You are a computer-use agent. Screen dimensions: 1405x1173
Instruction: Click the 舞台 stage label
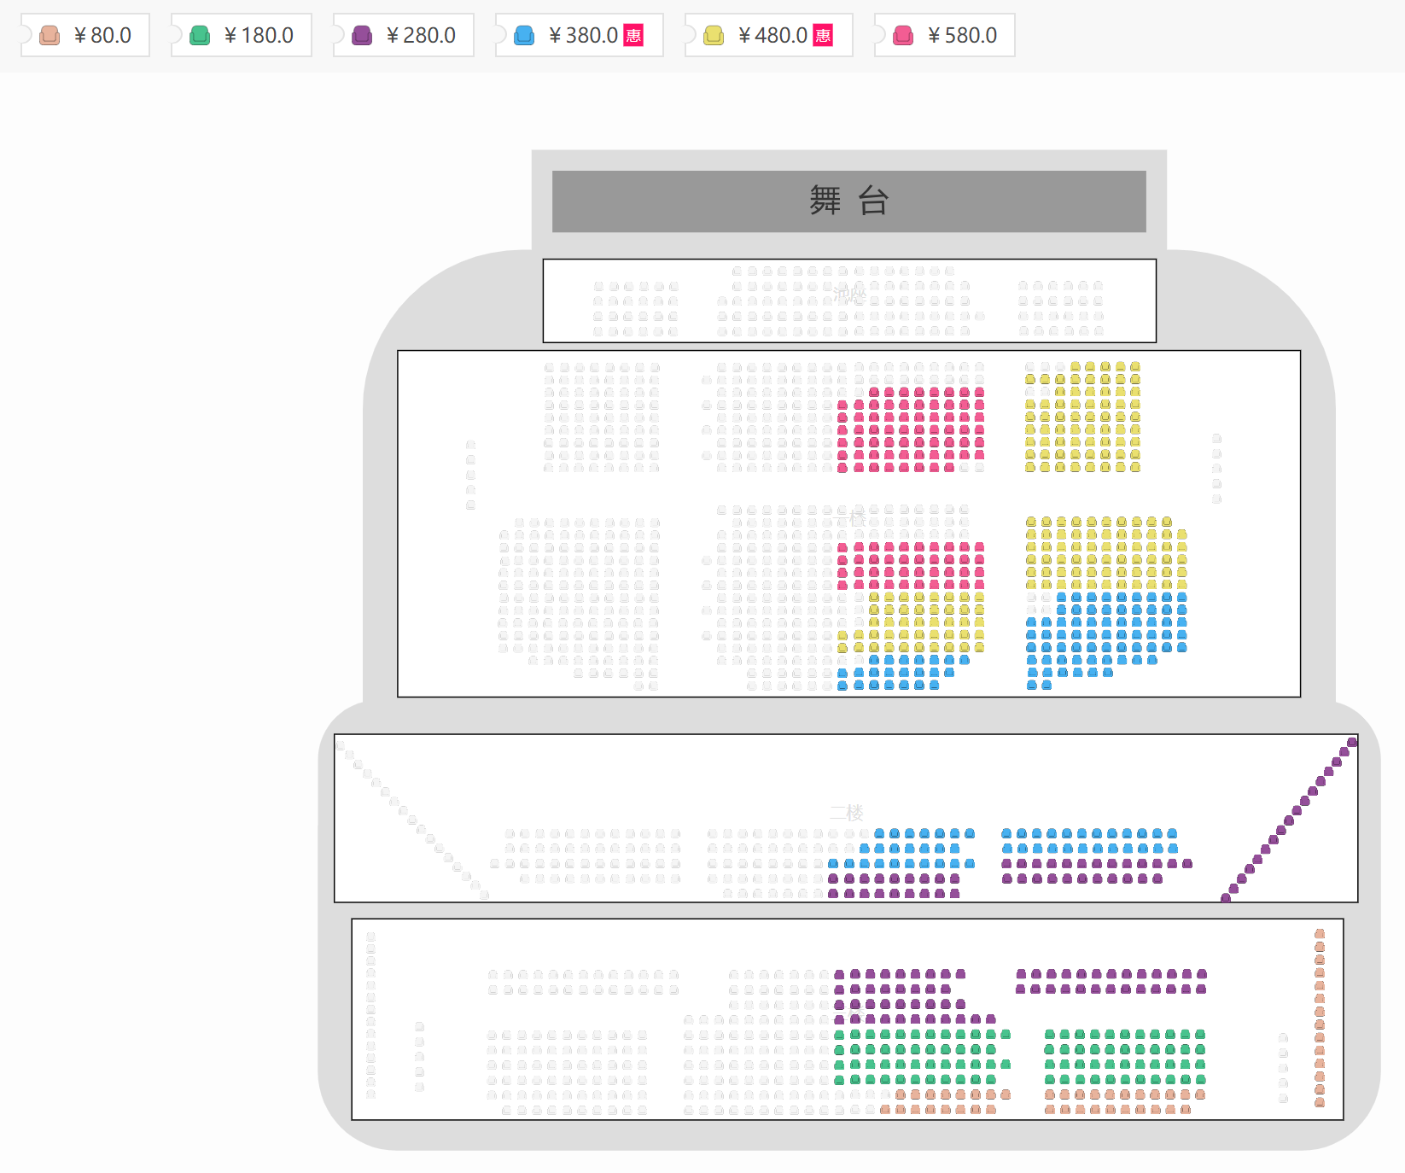(x=848, y=201)
